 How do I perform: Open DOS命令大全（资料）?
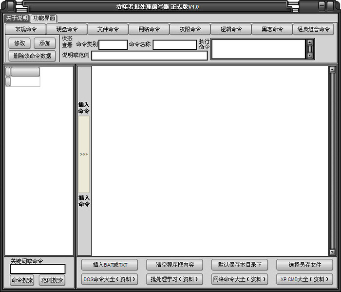(110, 279)
